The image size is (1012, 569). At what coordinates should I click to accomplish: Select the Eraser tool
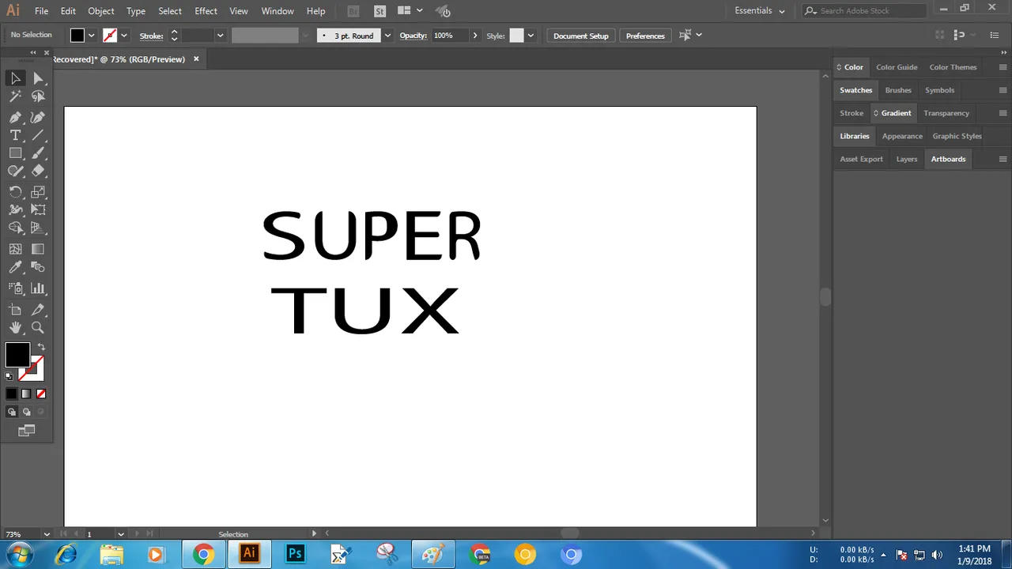[38, 171]
